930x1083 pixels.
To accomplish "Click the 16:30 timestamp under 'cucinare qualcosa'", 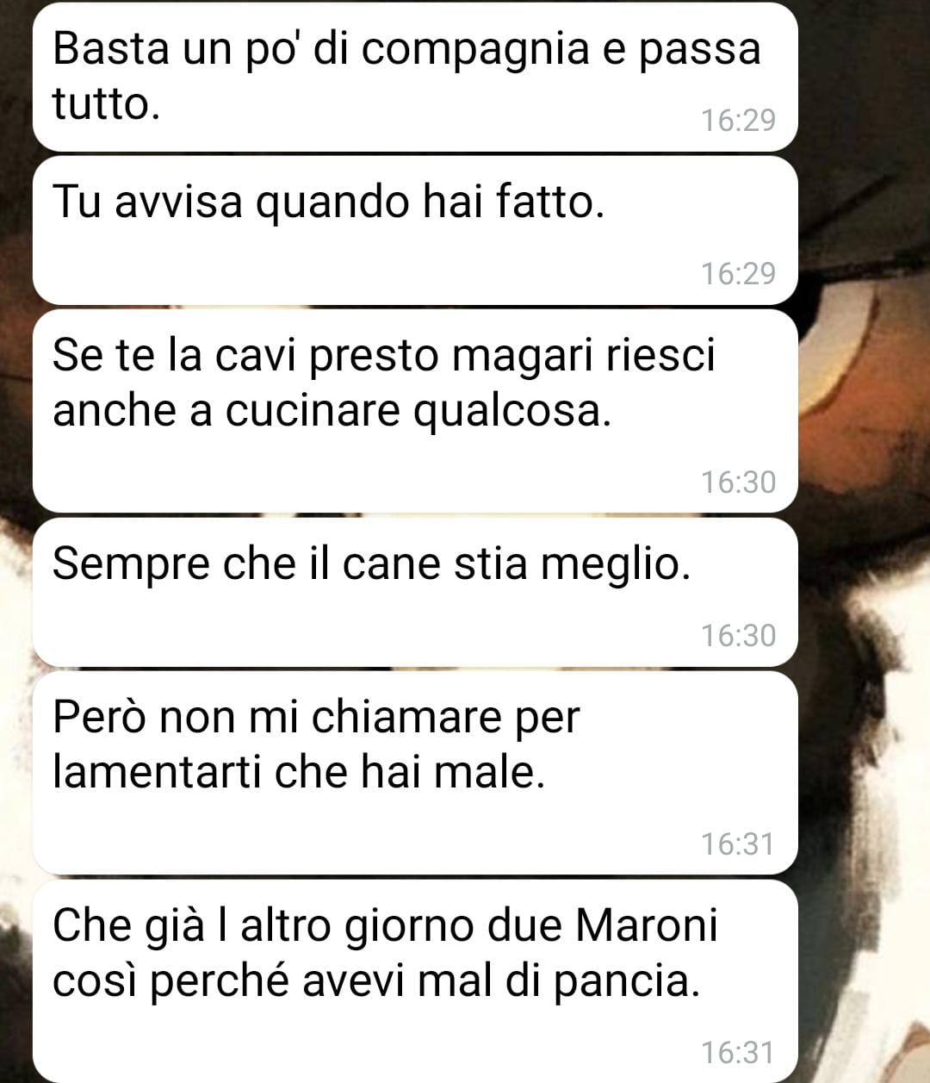I will (738, 482).
